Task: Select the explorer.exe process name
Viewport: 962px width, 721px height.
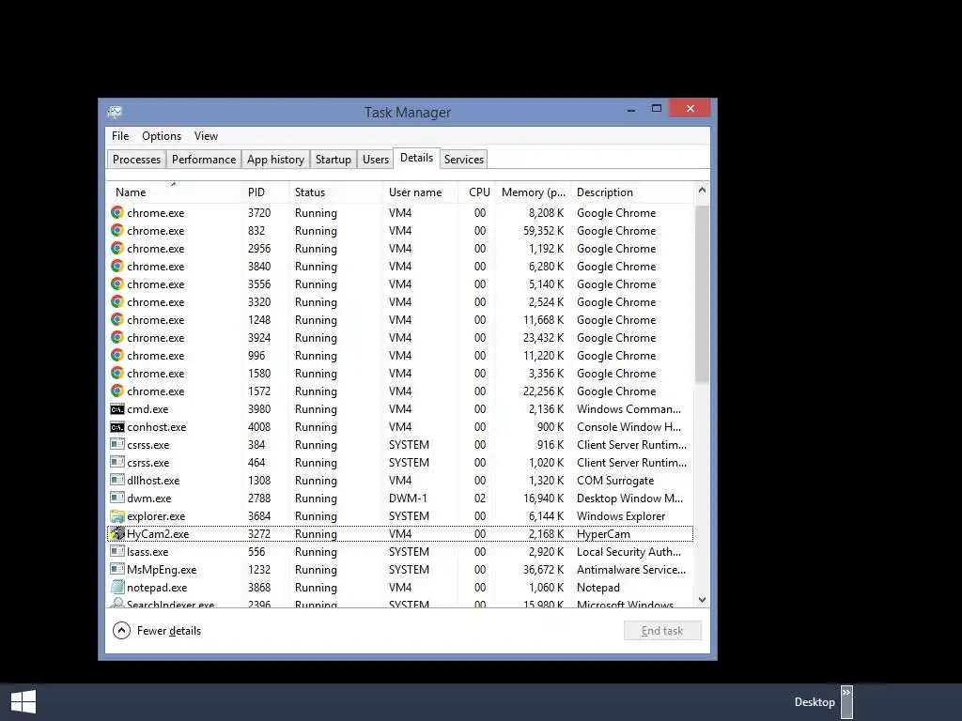Action: (x=156, y=515)
